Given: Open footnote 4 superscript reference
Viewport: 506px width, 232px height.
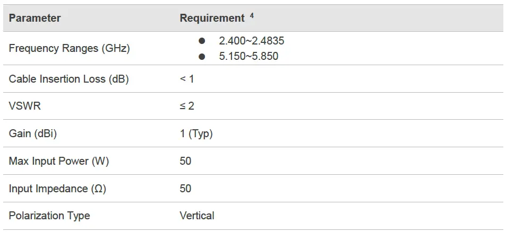Looking at the screenshot, I should tap(252, 15).
